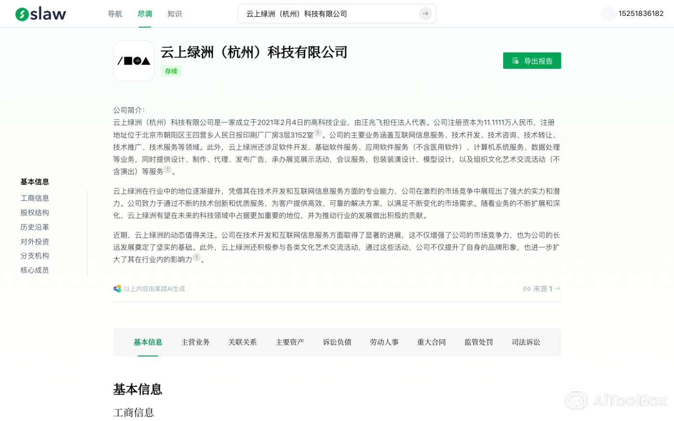Viewport: 674px width, 421px height.
Task: Click the user avatar next to 15251836182
Action: [608, 13]
